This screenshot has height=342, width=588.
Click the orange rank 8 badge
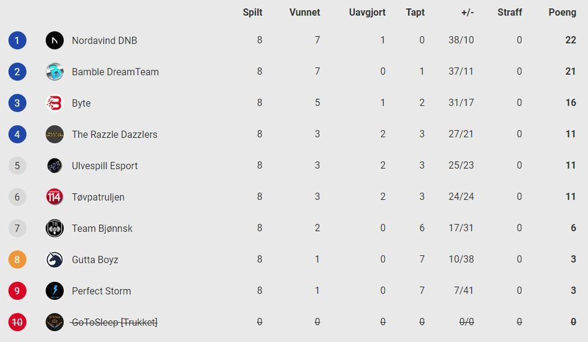click(17, 260)
